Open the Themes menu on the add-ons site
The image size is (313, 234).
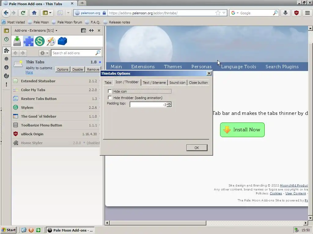(173, 67)
